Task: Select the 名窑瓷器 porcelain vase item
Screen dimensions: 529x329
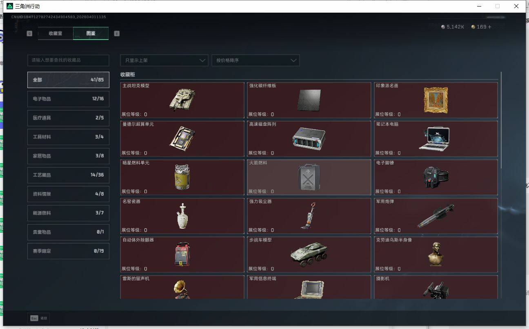Action: pos(182,216)
